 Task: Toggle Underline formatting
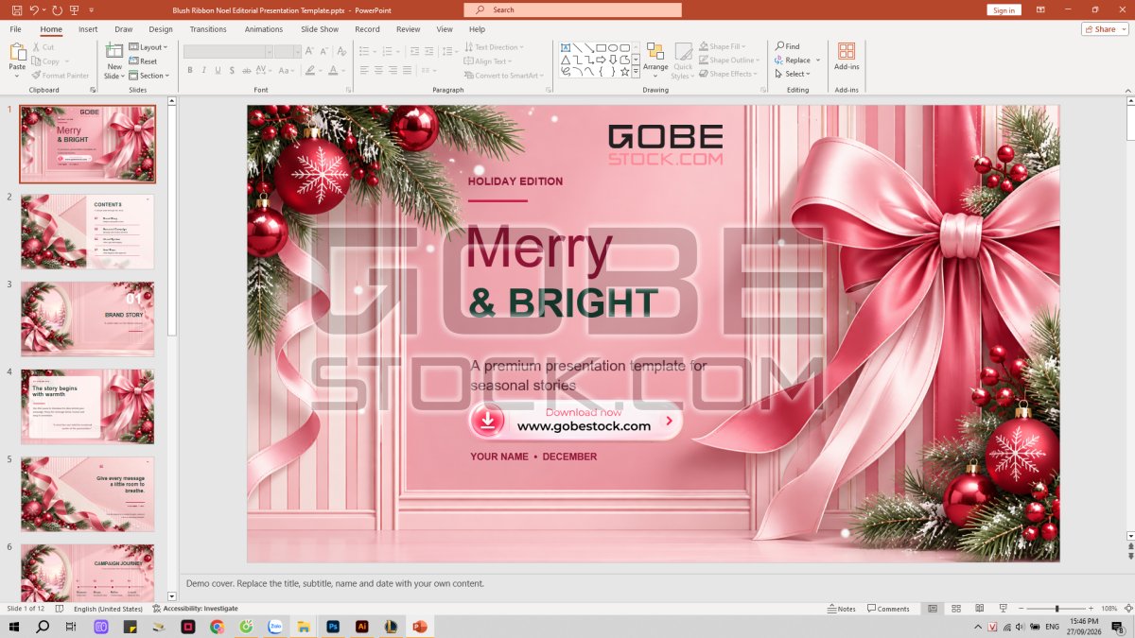(218, 70)
